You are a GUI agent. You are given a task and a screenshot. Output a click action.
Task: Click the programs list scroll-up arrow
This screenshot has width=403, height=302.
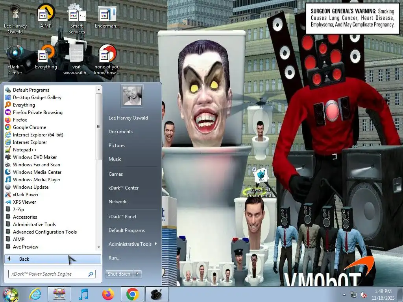click(x=99, y=89)
